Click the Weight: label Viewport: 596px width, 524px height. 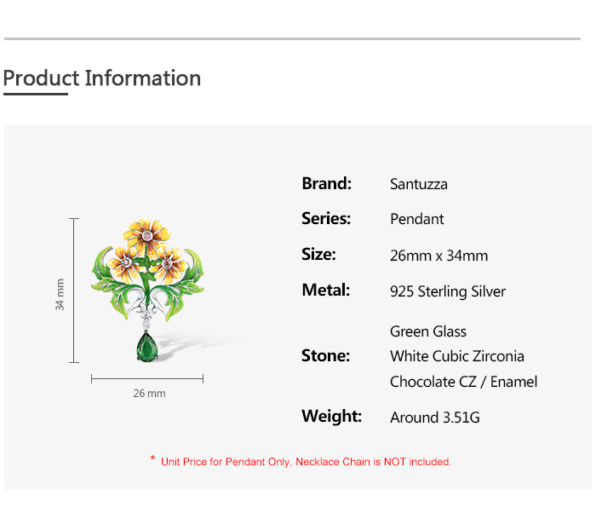pyautogui.click(x=331, y=417)
